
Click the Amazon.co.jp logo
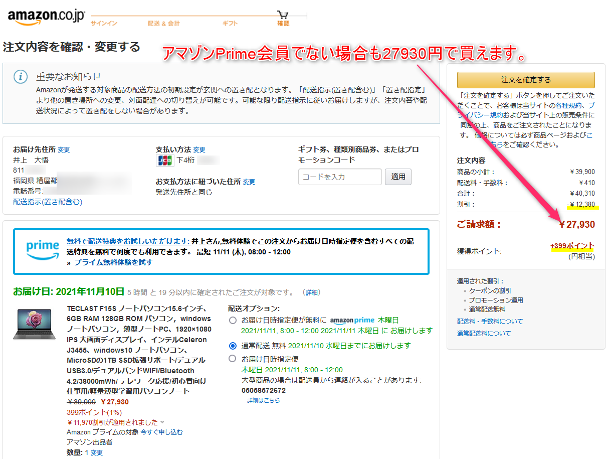46,18
